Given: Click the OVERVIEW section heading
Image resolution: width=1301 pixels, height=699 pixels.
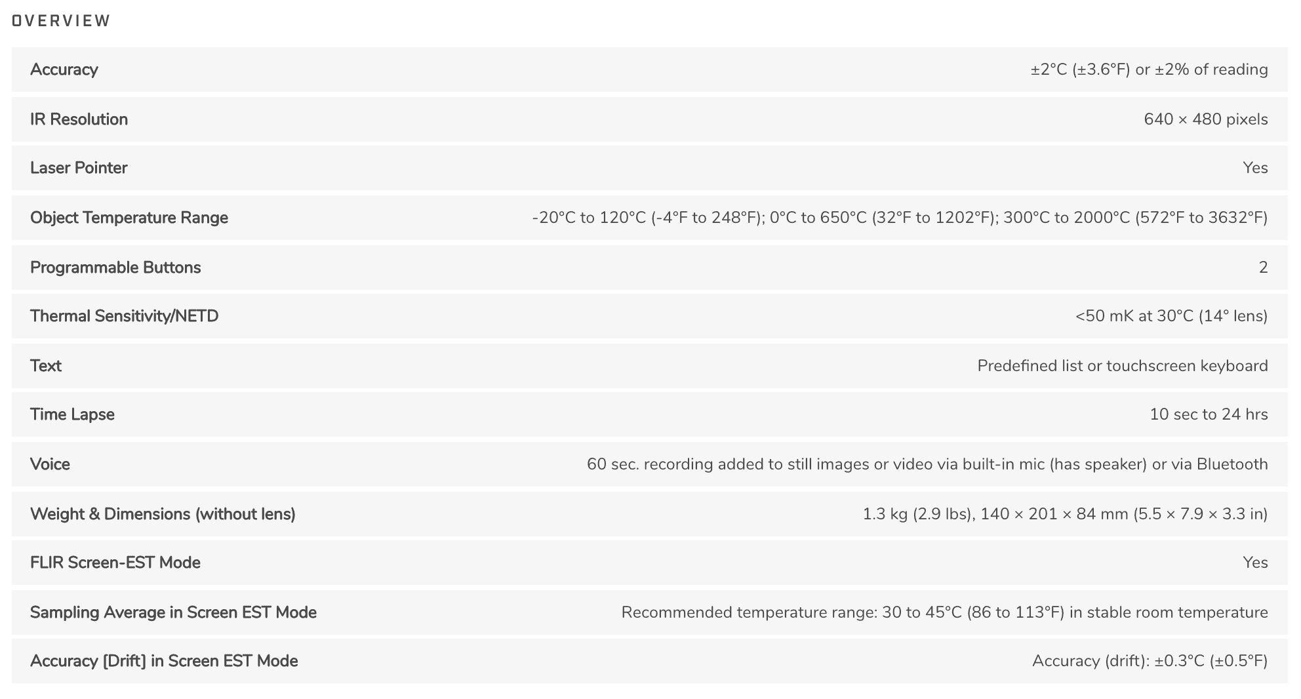Looking at the screenshot, I should coord(62,21).
